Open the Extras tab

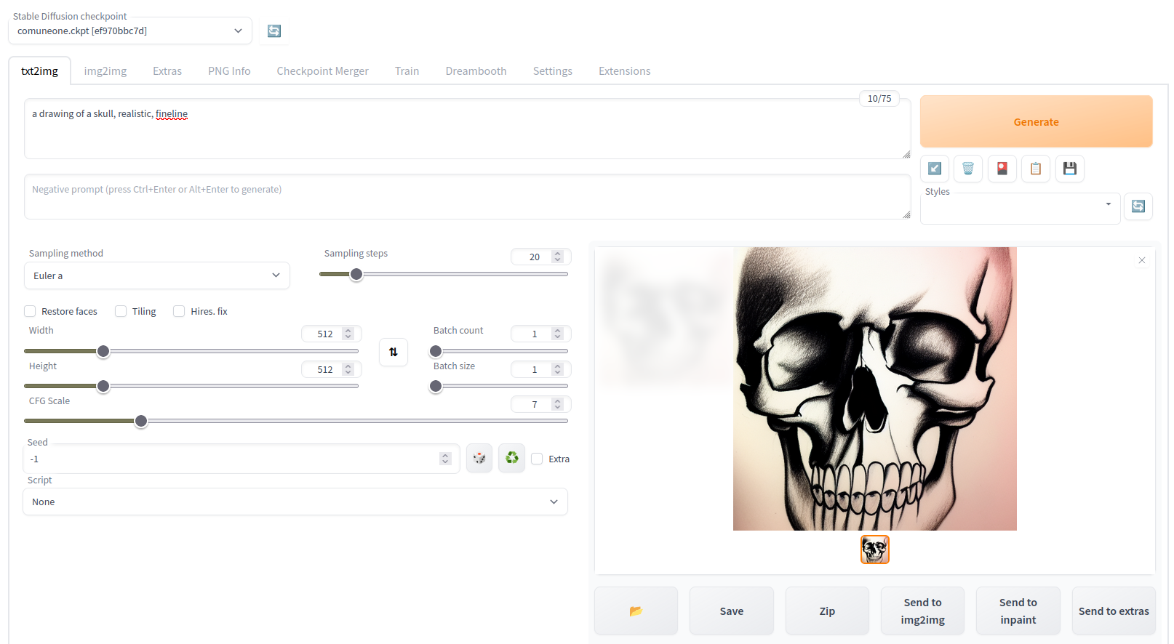click(167, 71)
